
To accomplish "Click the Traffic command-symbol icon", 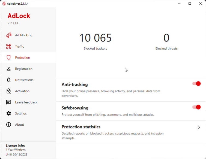I will tap(9, 46).
